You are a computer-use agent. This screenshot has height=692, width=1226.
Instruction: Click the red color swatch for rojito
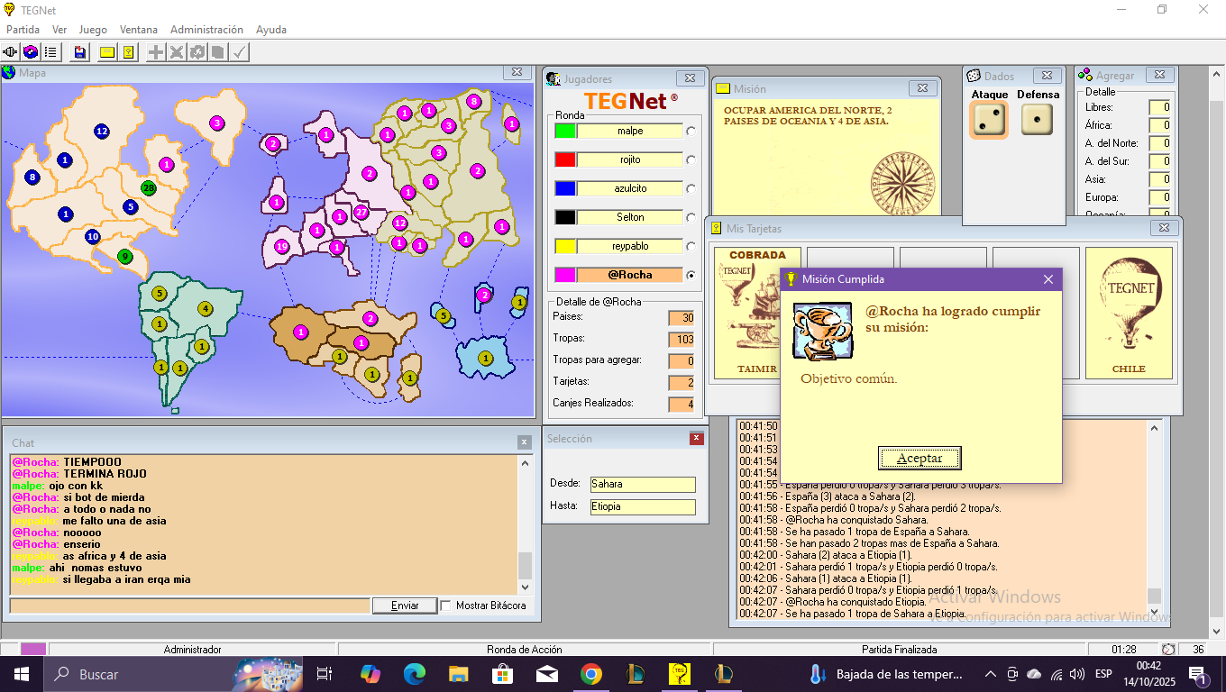[565, 159]
